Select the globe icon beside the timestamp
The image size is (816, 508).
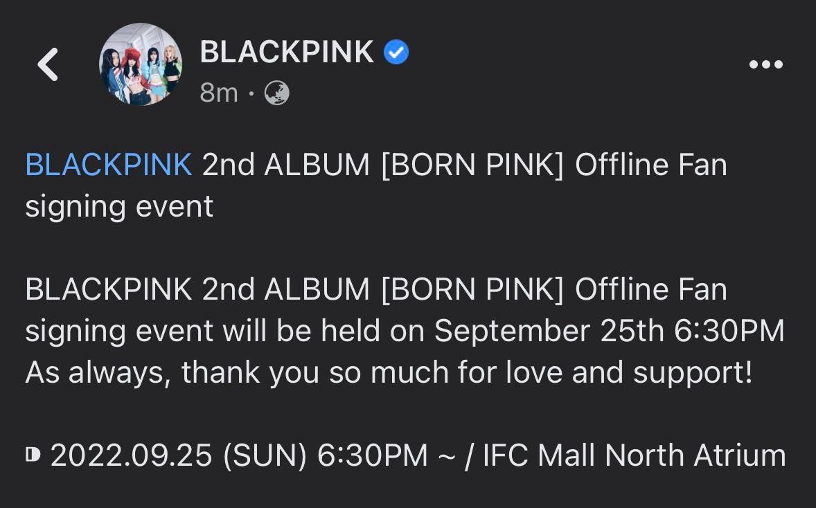pyautogui.click(x=276, y=92)
